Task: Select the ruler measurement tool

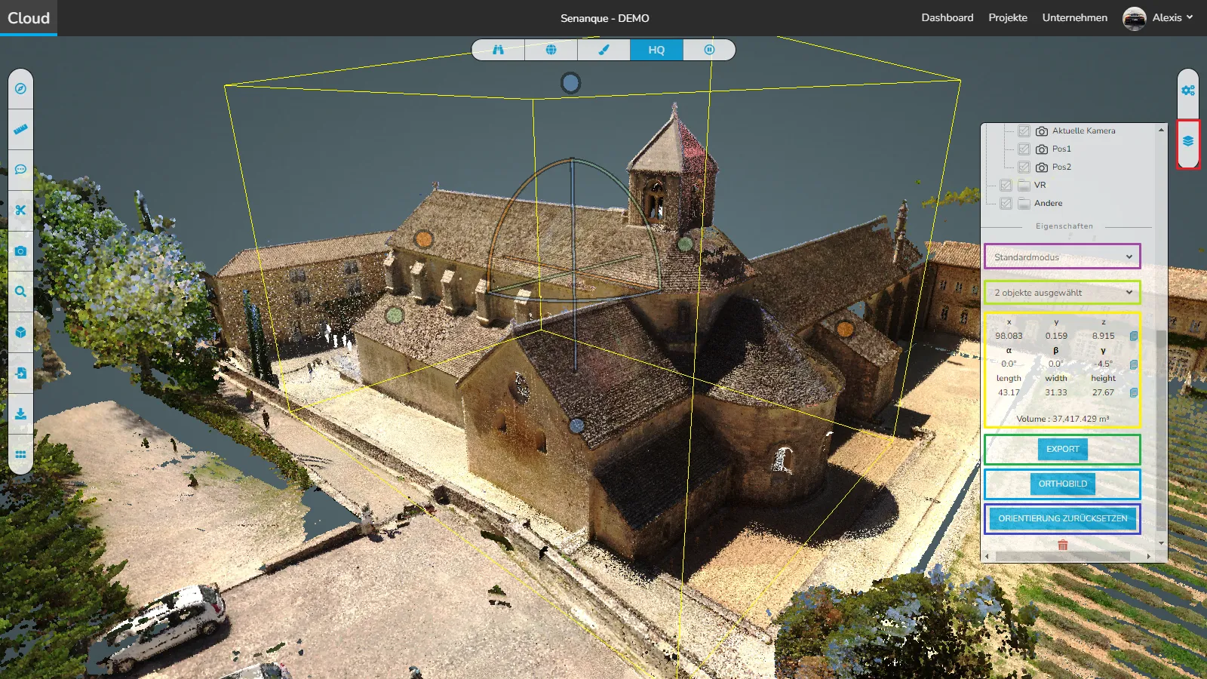Action: click(20, 129)
